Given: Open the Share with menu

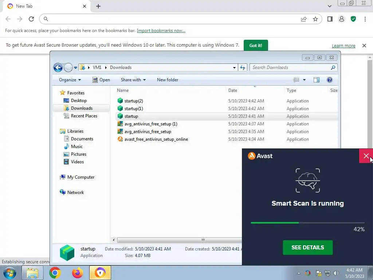Looking at the screenshot, I should [133, 80].
